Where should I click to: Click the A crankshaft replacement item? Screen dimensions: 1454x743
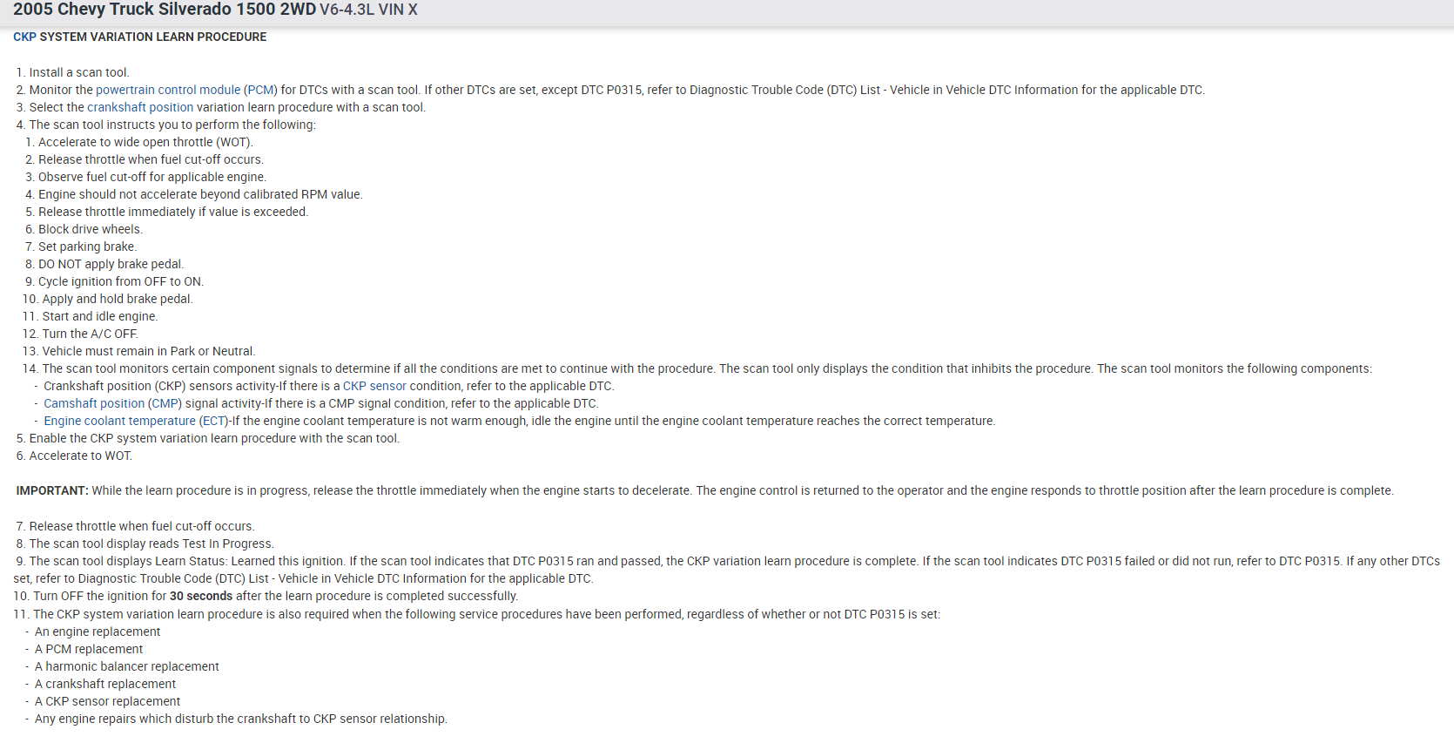[105, 684]
